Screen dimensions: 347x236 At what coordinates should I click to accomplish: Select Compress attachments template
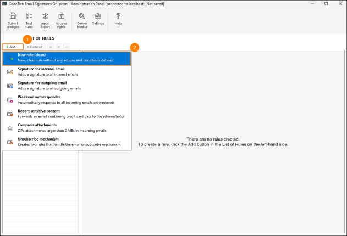coord(67,127)
